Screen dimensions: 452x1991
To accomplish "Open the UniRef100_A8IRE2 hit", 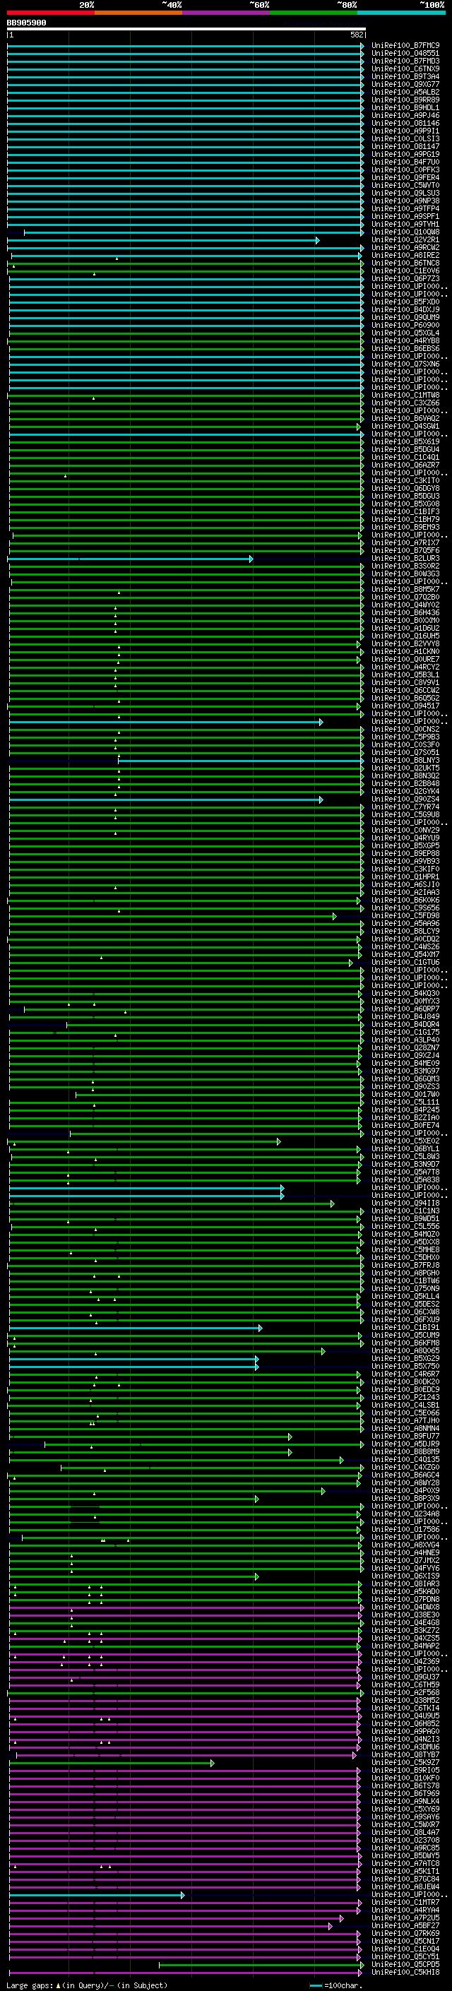I will pyautogui.click(x=405, y=255).
